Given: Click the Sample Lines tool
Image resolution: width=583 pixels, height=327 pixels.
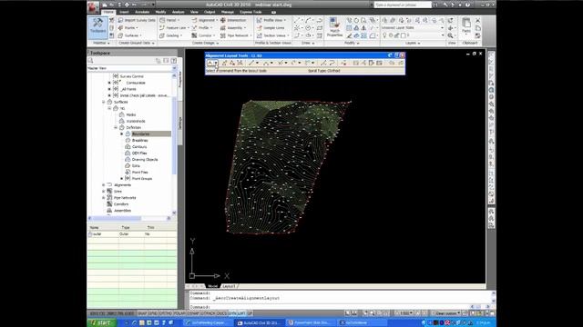Looking at the screenshot, I should click(x=271, y=28).
